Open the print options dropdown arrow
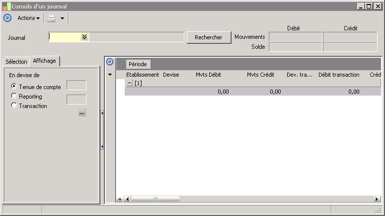The image size is (385, 216). coord(62,18)
